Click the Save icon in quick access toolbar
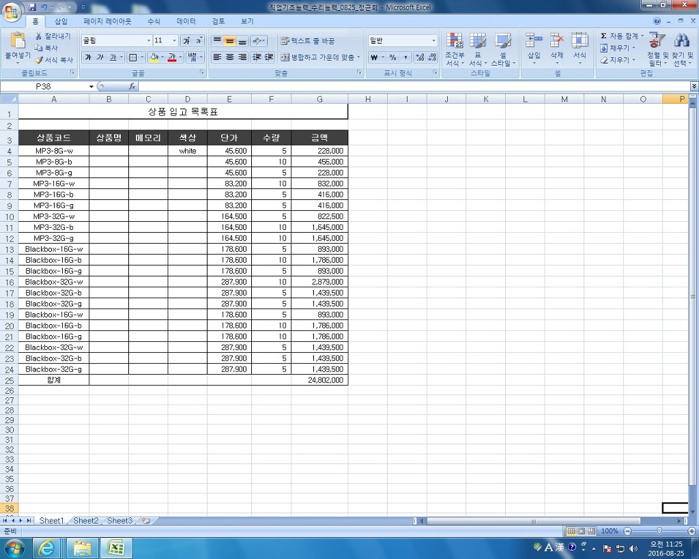 click(x=33, y=7)
